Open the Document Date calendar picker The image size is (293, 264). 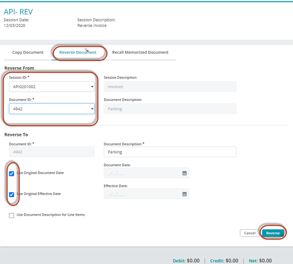tap(184, 173)
